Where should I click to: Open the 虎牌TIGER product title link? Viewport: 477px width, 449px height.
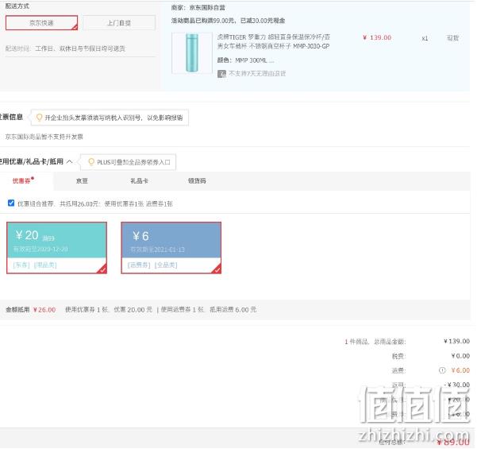273,42
